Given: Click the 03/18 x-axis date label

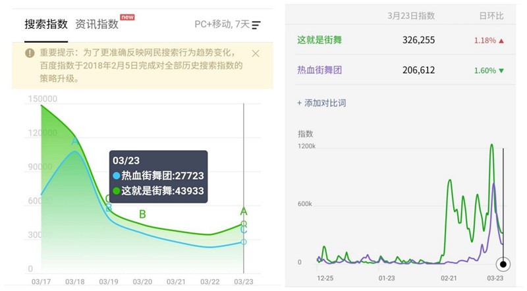Looking at the screenshot, I should click(74, 282).
